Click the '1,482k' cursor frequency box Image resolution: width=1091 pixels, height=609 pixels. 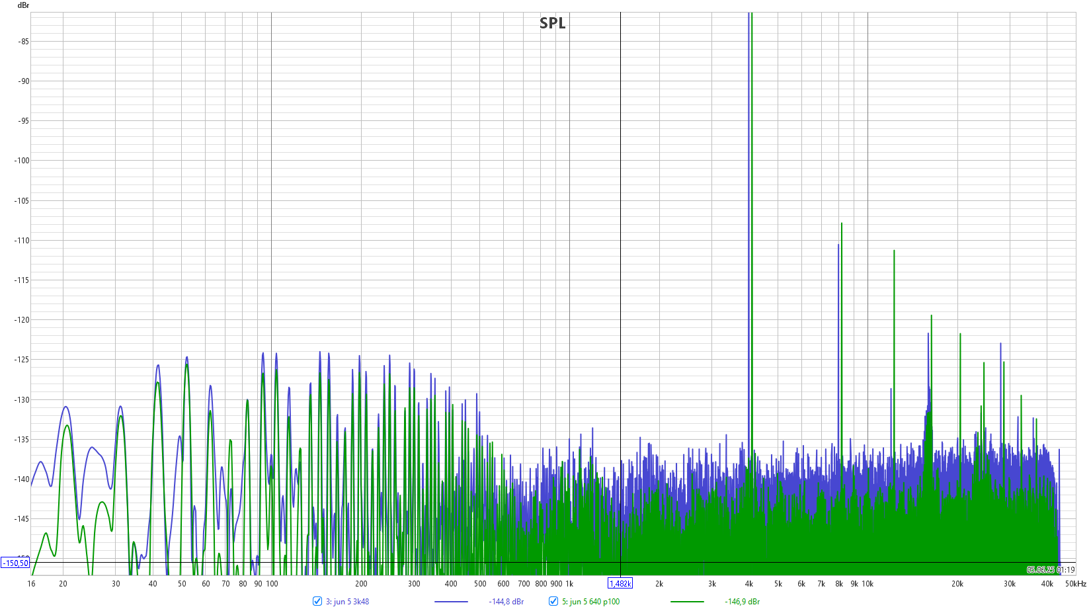point(620,583)
